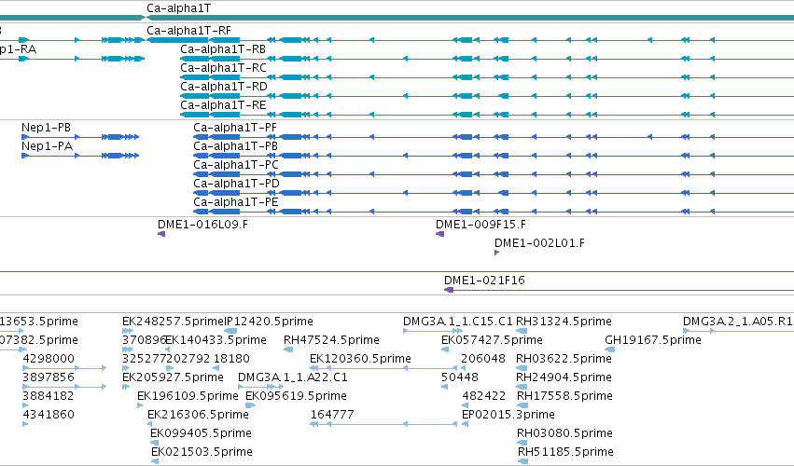This screenshot has height=466, width=794.
Task: Select the 4341860 feature label
Action: pyautogui.click(x=49, y=416)
